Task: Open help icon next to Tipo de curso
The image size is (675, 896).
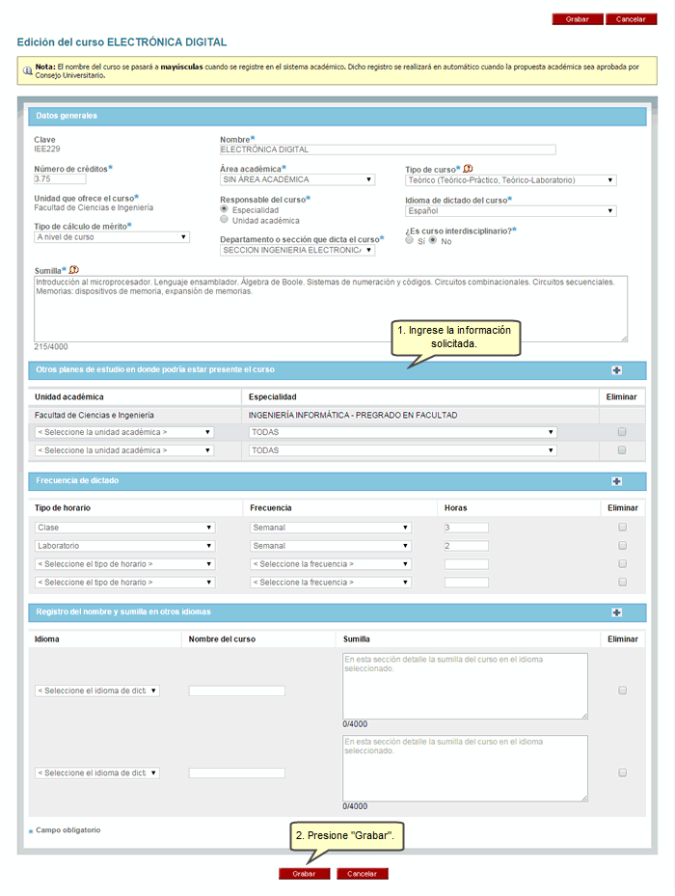Action: (x=468, y=169)
